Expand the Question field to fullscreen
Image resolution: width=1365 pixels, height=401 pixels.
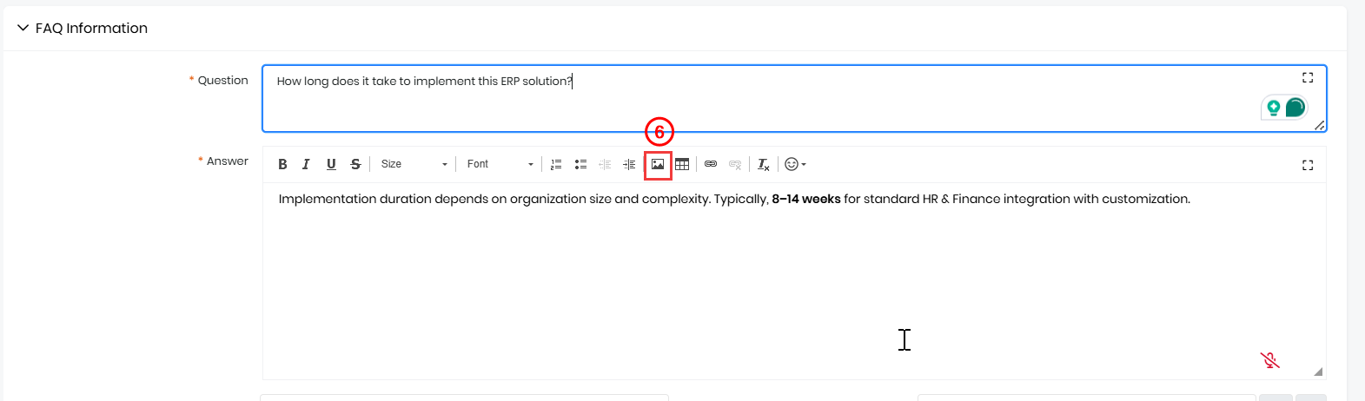[x=1308, y=77]
